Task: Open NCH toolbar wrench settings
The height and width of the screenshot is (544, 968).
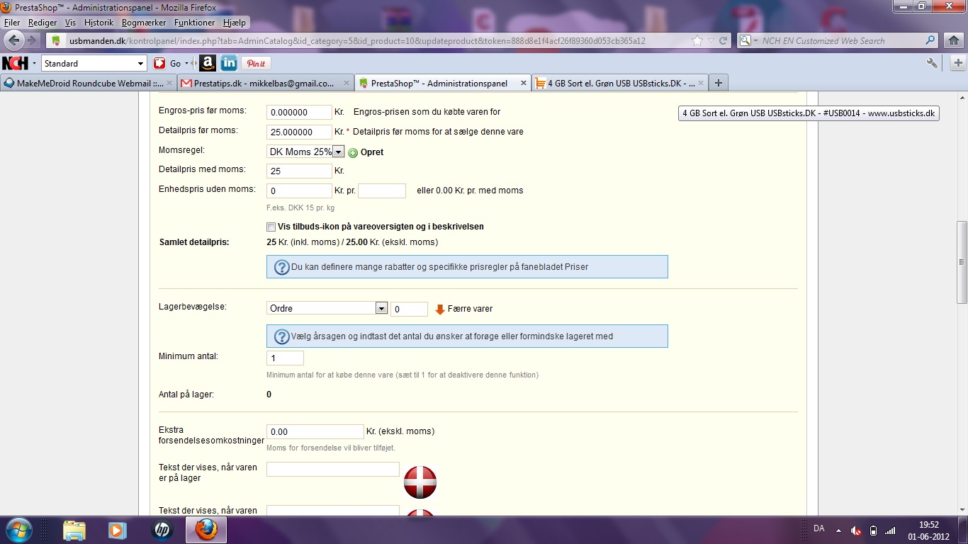Action: tap(932, 63)
